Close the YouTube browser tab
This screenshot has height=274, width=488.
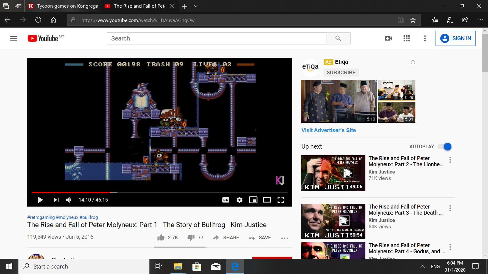[172, 6]
